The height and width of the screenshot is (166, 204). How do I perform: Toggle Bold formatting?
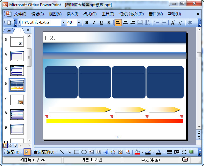pos(87,23)
